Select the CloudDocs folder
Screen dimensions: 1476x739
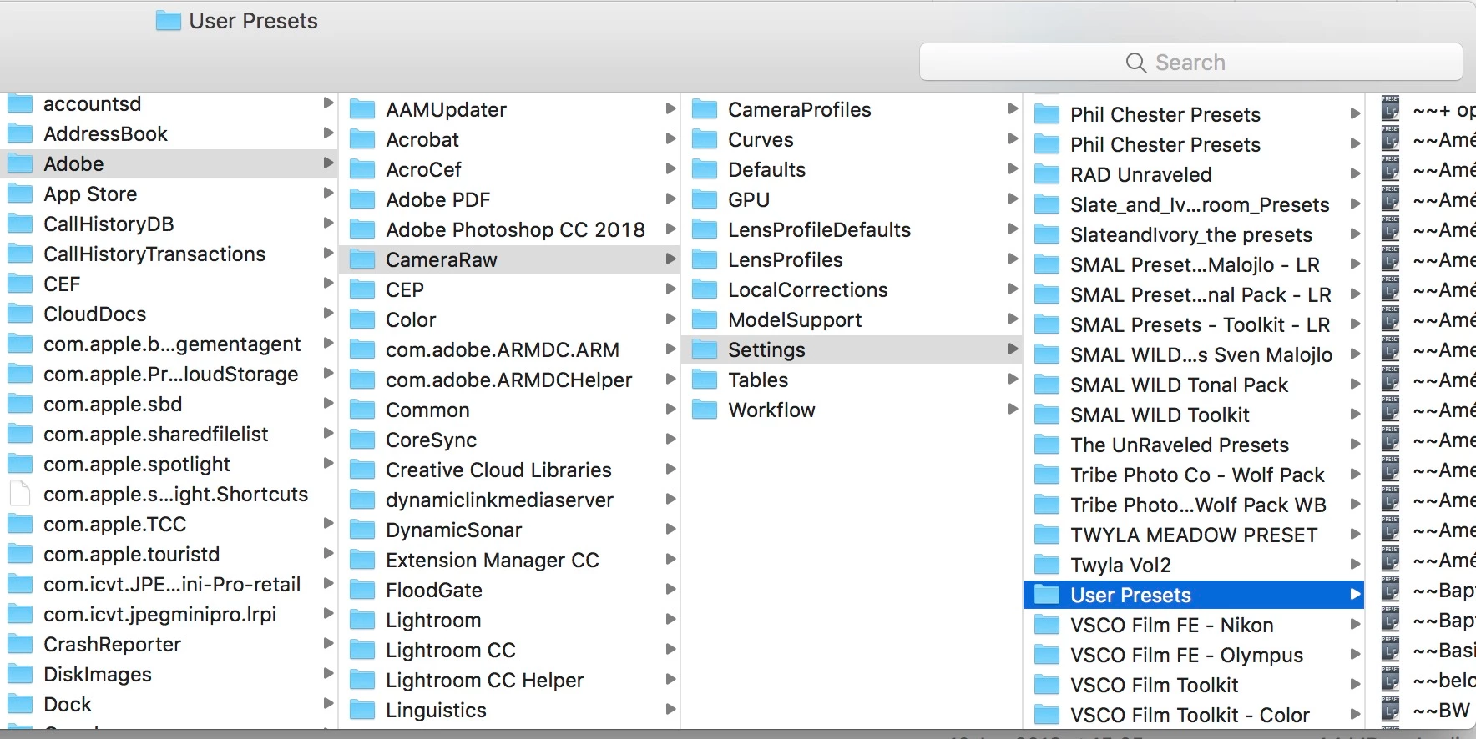point(169,314)
